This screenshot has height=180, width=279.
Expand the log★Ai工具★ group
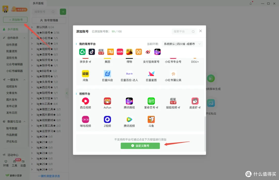[x=32, y=104]
